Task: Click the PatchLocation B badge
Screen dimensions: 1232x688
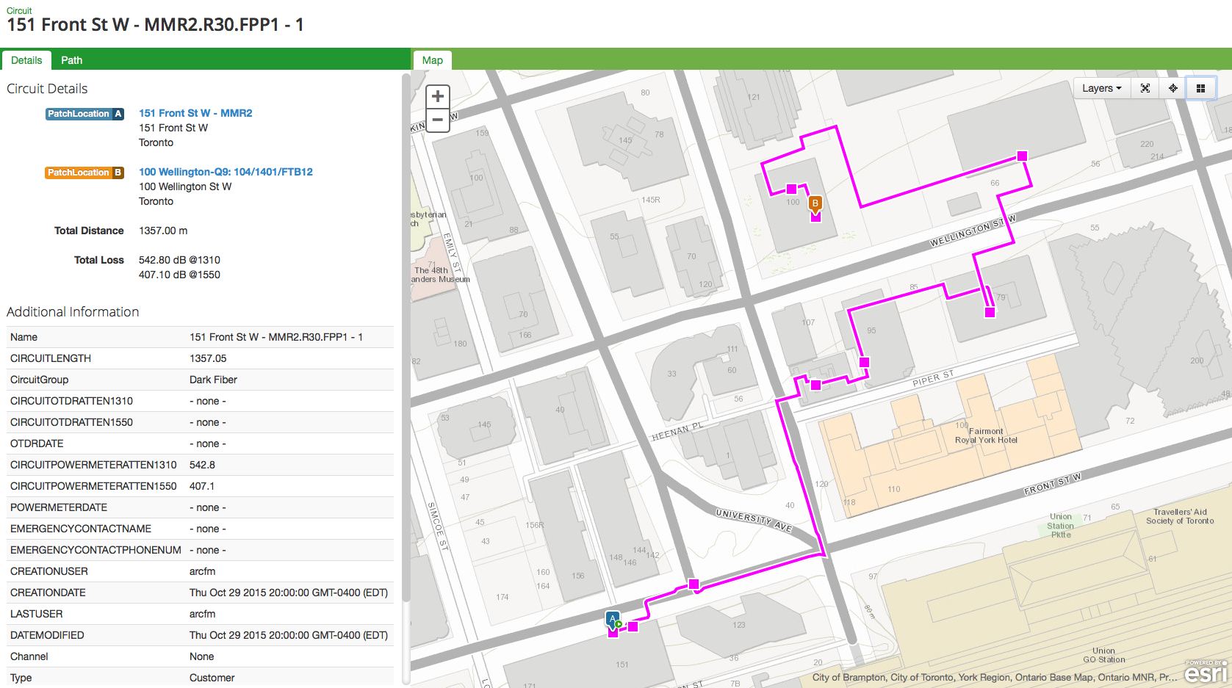Action: [84, 173]
